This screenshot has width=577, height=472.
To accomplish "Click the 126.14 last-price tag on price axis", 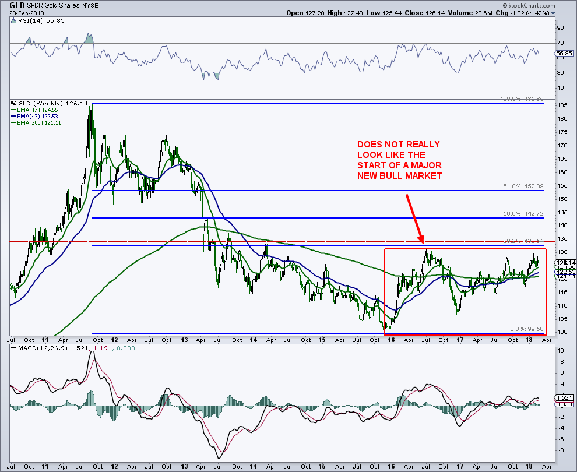I will [x=566, y=263].
